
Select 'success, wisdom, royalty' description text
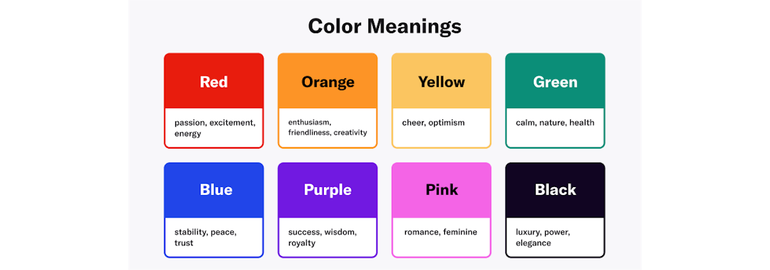pos(322,237)
